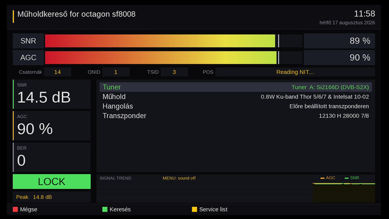Change the 12130 H 28000 7/8 transponder value
Viewport: 389px width, 219px height.
click(x=344, y=116)
